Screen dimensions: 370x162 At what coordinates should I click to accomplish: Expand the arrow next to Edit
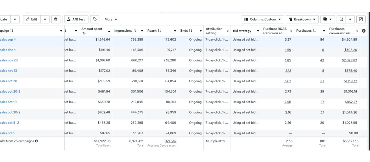pyautogui.click(x=45, y=19)
